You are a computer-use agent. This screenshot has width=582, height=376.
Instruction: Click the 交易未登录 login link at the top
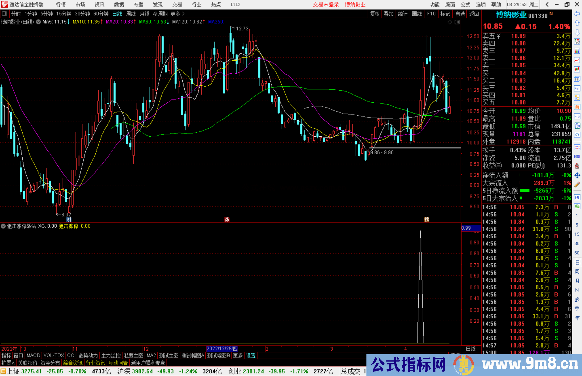326,5
